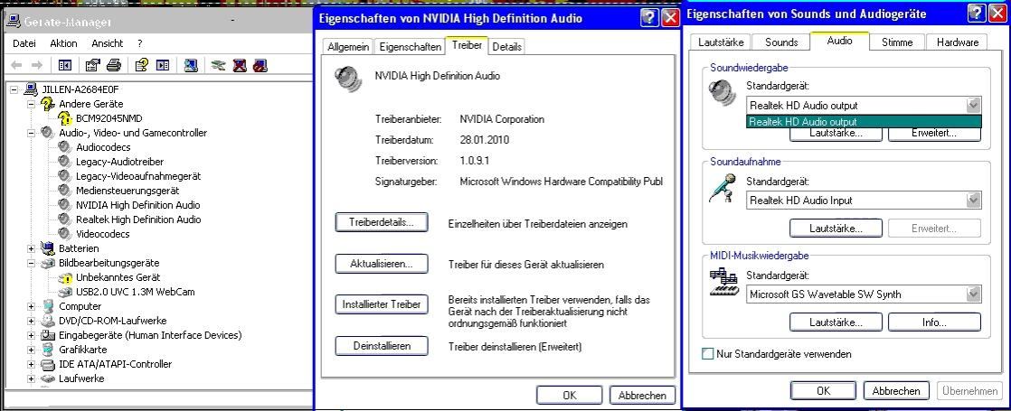Click the red disable device toolbar icon
This screenshot has height=411, width=1011.
coord(260,65)
